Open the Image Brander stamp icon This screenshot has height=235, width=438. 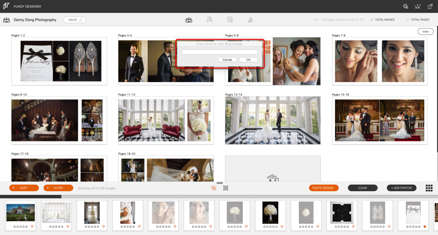click(251, 20)
